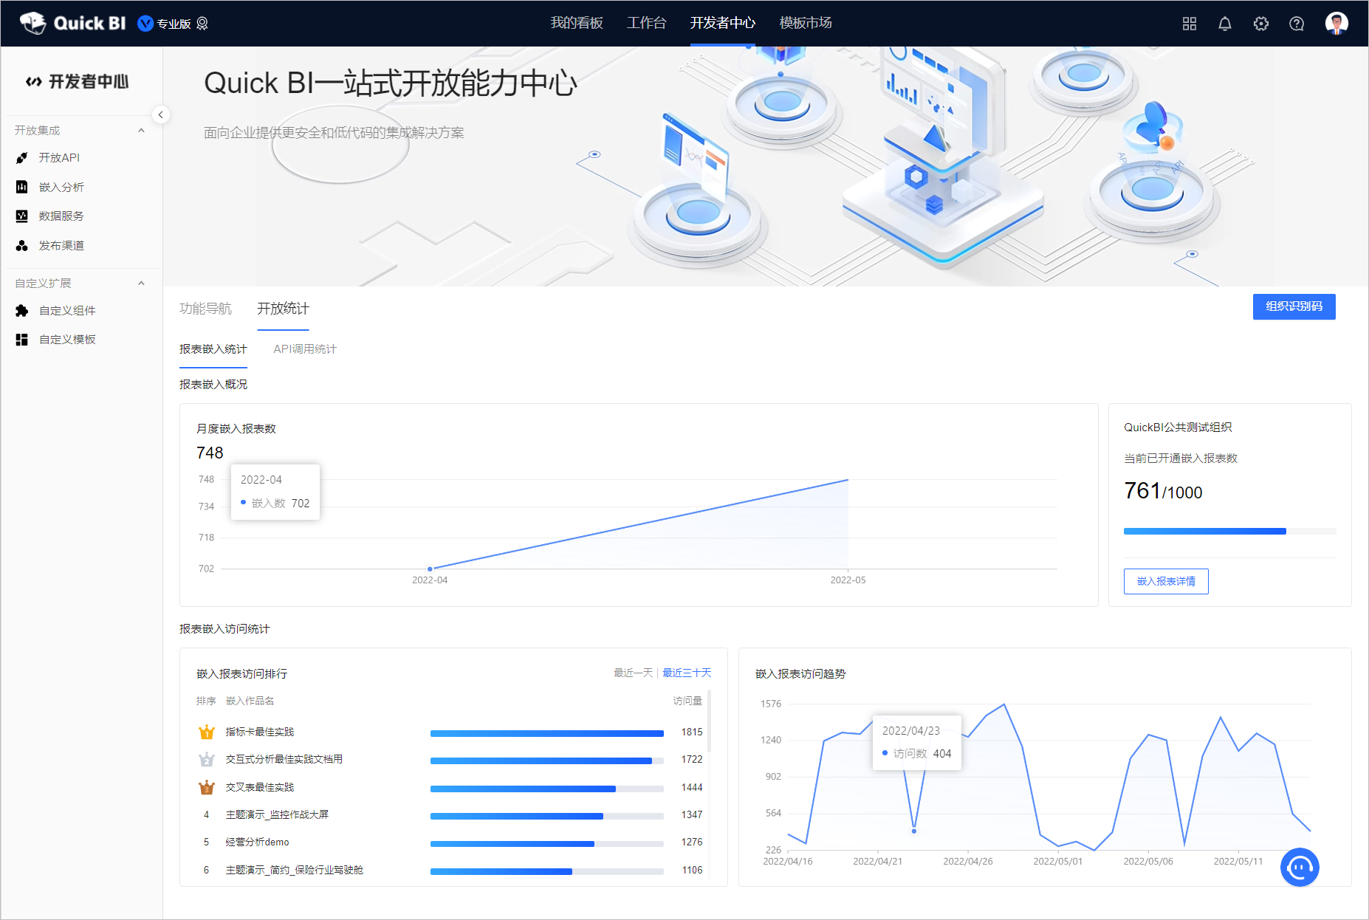Open the settings gear icon
The image size is (1369, 920).
pos(1260,24)
